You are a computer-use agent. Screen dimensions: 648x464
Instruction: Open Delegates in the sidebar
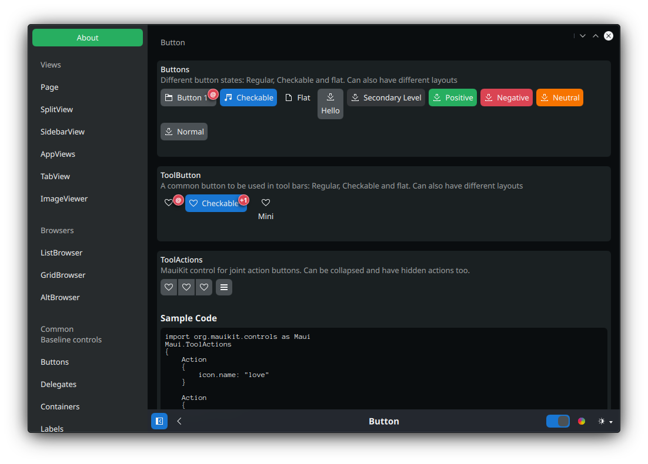coord(88,384)
